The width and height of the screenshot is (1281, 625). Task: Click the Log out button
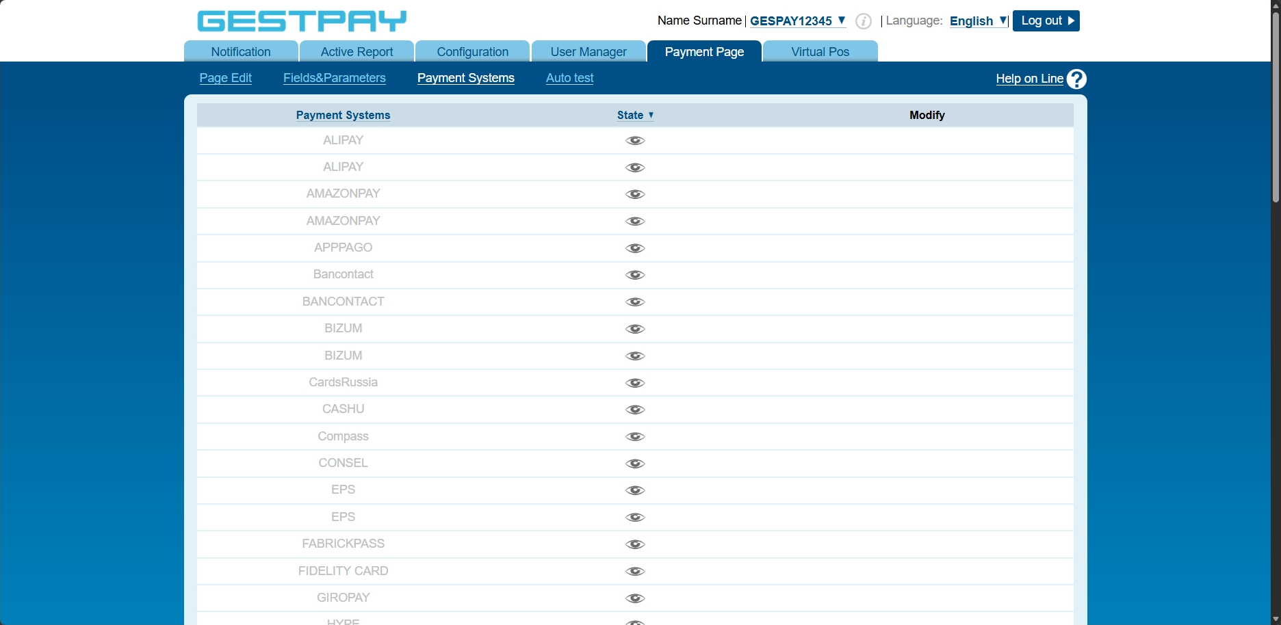tap(1046, 21)
